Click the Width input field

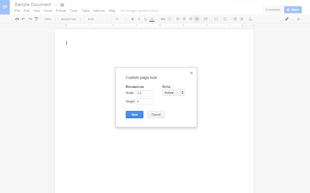point(144,93)
